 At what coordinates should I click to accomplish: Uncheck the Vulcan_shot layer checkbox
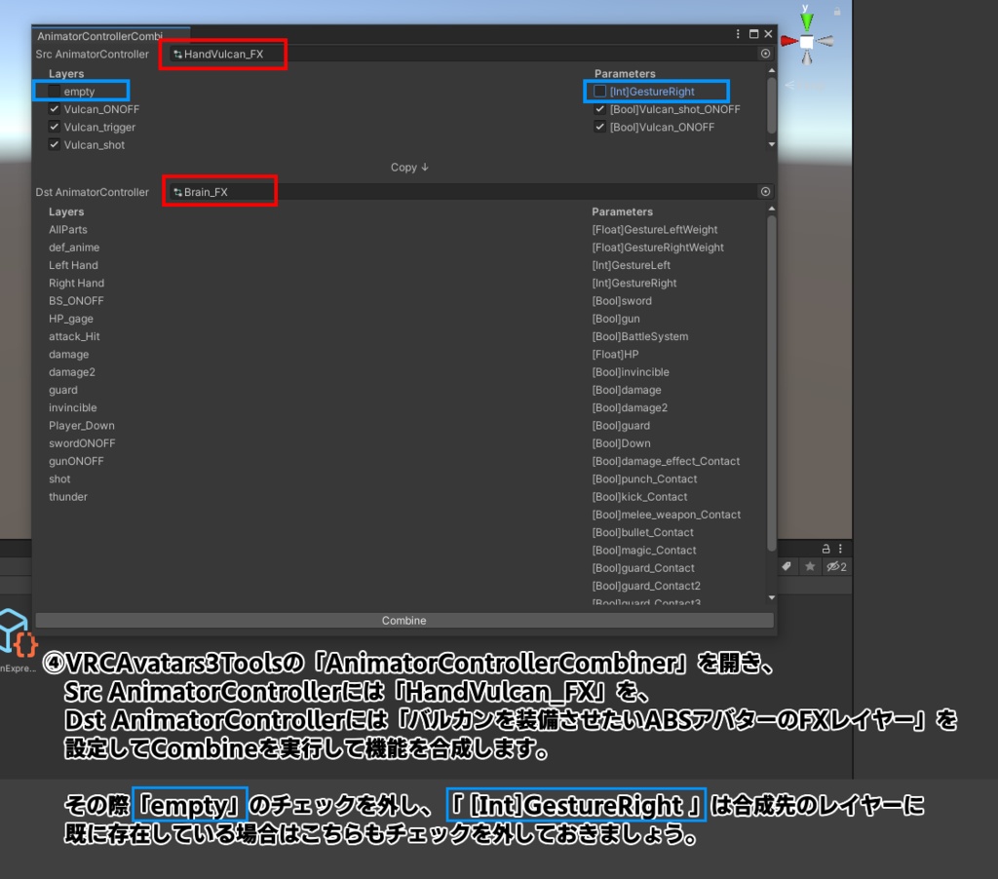click(55, 145)
